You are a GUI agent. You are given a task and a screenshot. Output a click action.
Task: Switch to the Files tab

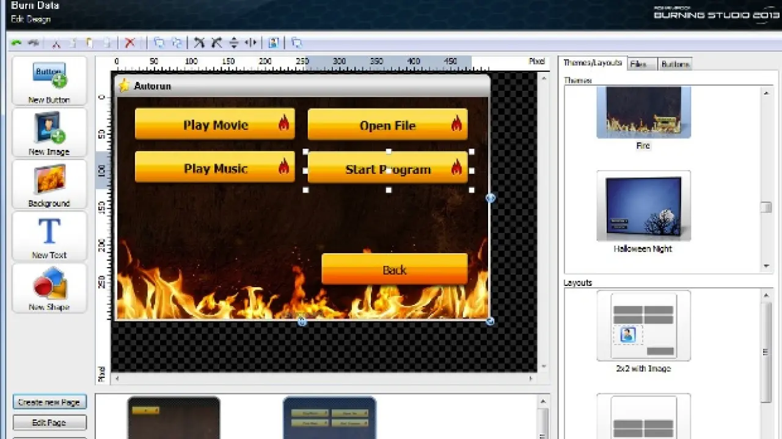click(x=641, y=64)
